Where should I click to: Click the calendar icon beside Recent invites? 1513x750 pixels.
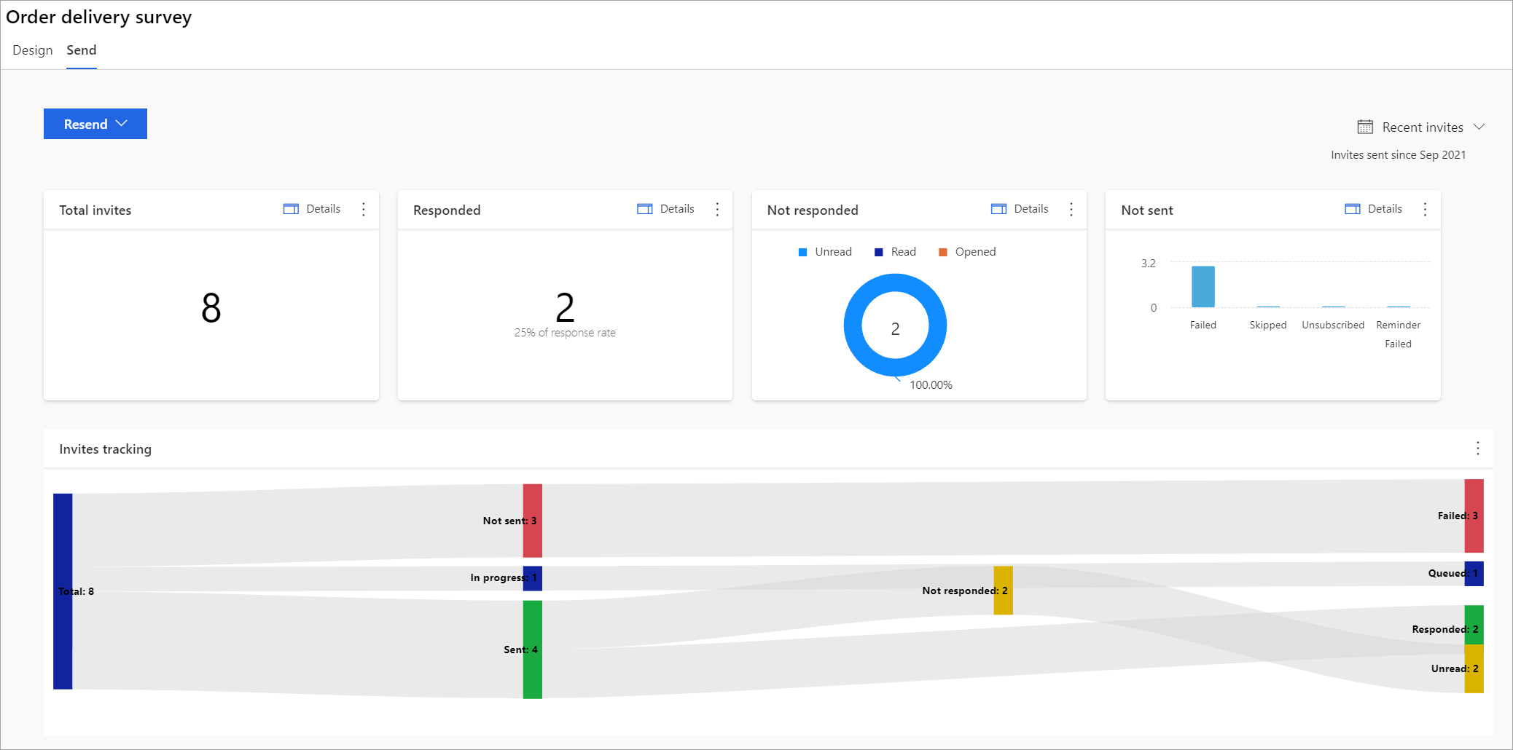(1364, 127)
